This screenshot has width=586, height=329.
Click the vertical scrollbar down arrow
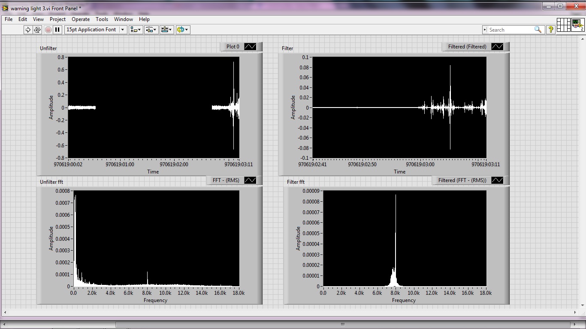click(583, 305)
